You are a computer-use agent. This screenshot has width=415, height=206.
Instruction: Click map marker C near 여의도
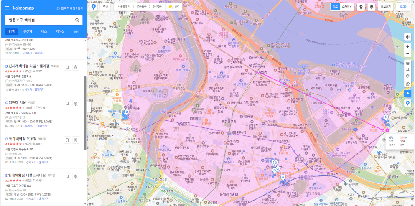click(x=386, y=118)
